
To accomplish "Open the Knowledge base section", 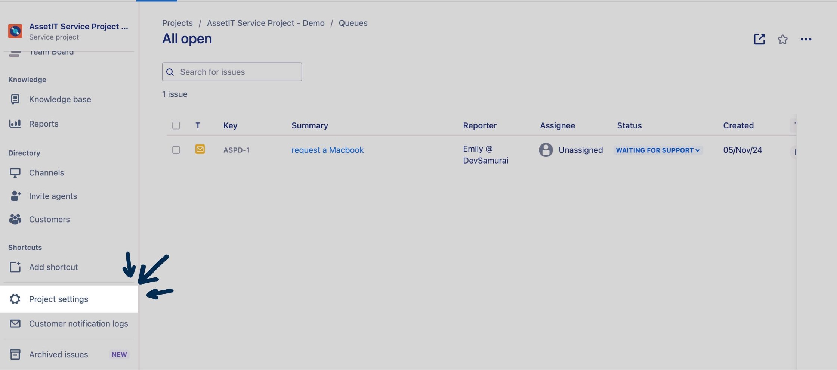I will (60, 99).
